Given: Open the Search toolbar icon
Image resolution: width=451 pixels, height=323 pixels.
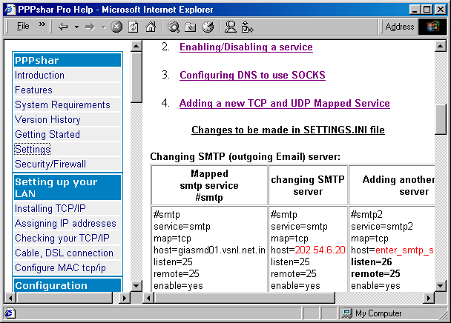Looking at the screenshot, I should tap(174, 27).
